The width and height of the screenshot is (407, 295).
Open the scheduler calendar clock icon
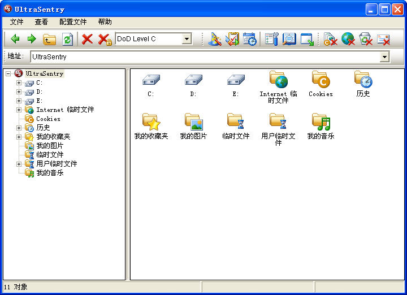click(x=250, y=39)
